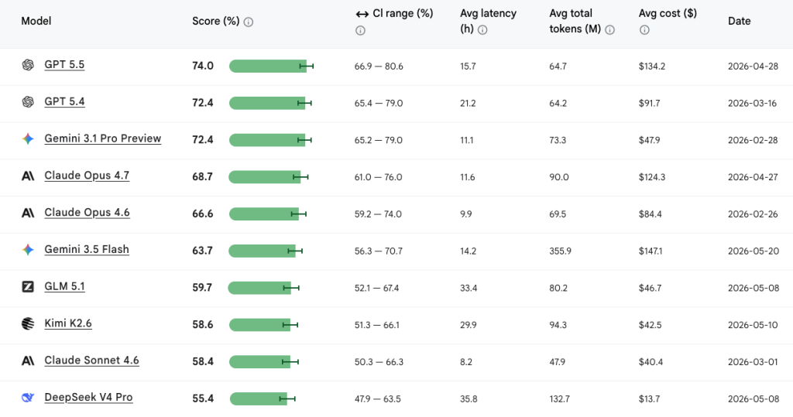The width and height of the screenshot is (793, 417).
Task: Click the Anthropic logo beside Claude Opus 4.7
Action: pyautogui.click(x=28, y=176)
